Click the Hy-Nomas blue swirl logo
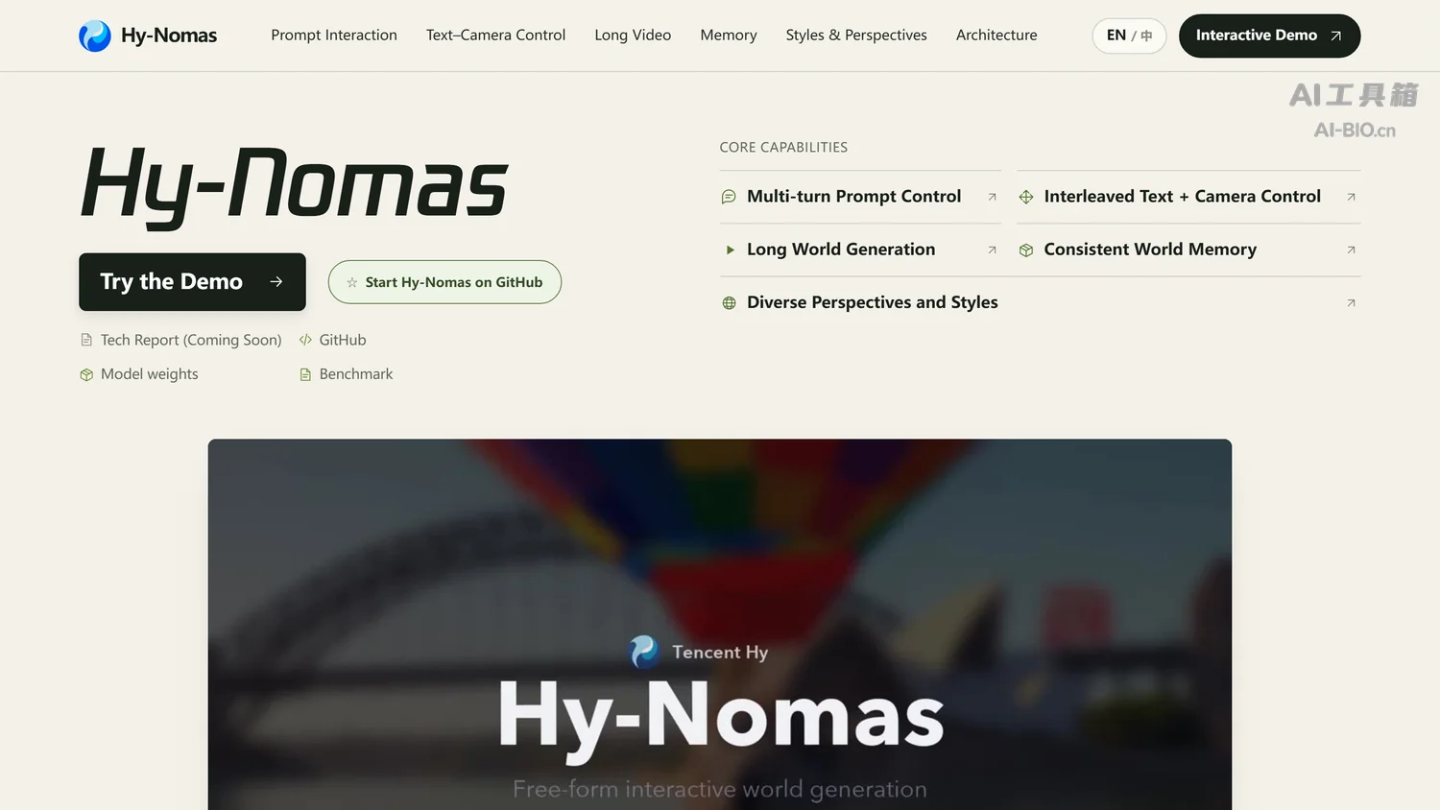This screenshot has width=1440, height=810. pos(95,36)
